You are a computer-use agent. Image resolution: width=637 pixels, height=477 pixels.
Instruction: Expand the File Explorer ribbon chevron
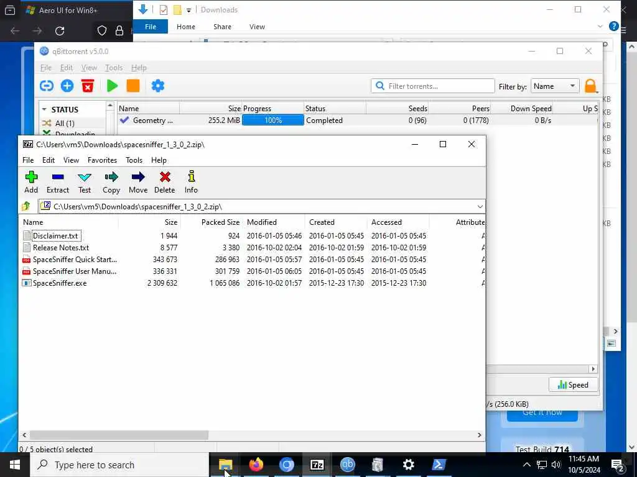600,26
